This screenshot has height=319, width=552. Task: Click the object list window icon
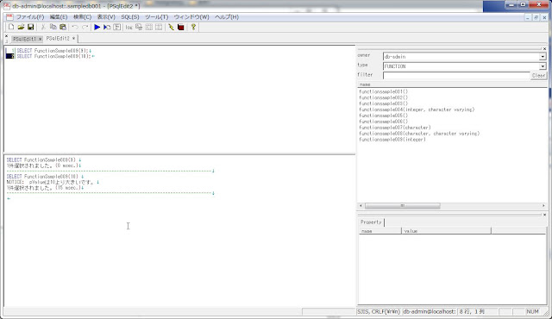tap(139, 27)
